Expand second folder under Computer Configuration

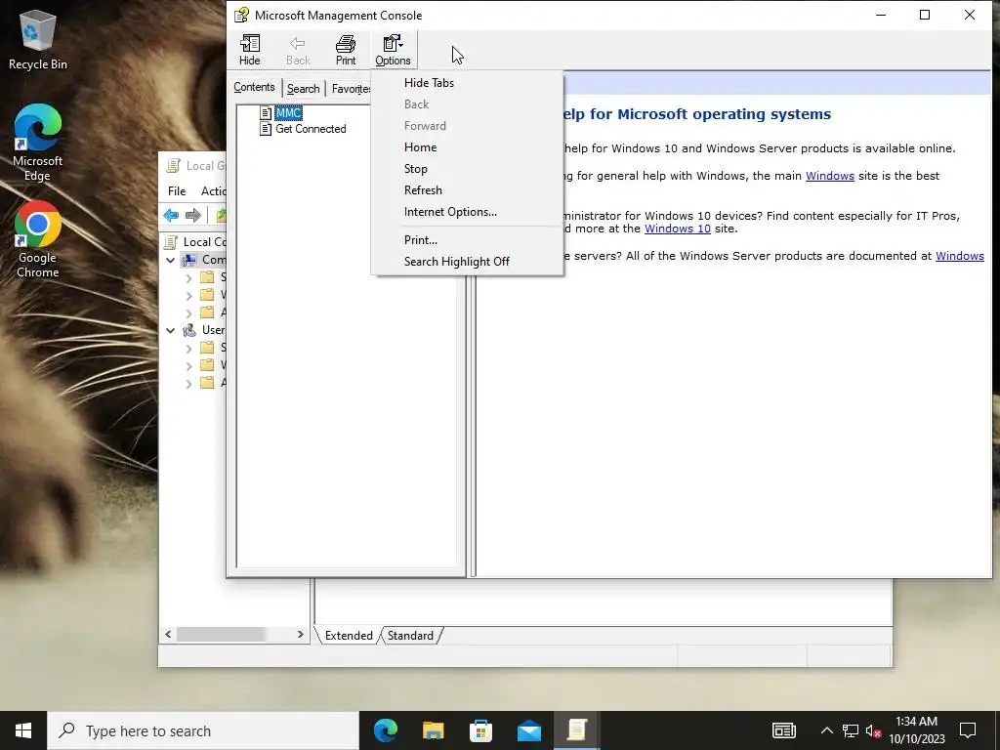click(188, 295)
